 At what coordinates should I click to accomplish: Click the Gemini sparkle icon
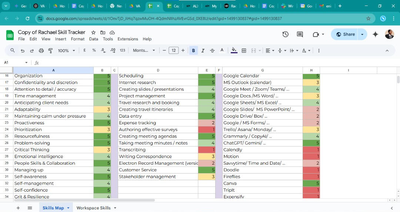tap(375, 34)
